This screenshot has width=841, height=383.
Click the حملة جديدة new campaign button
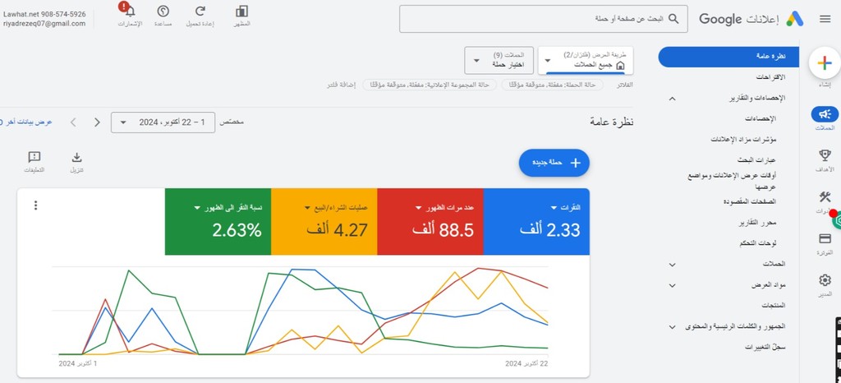point(554,163)
